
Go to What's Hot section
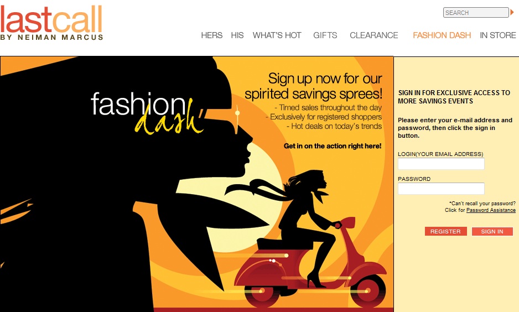[x=277, y=35]
